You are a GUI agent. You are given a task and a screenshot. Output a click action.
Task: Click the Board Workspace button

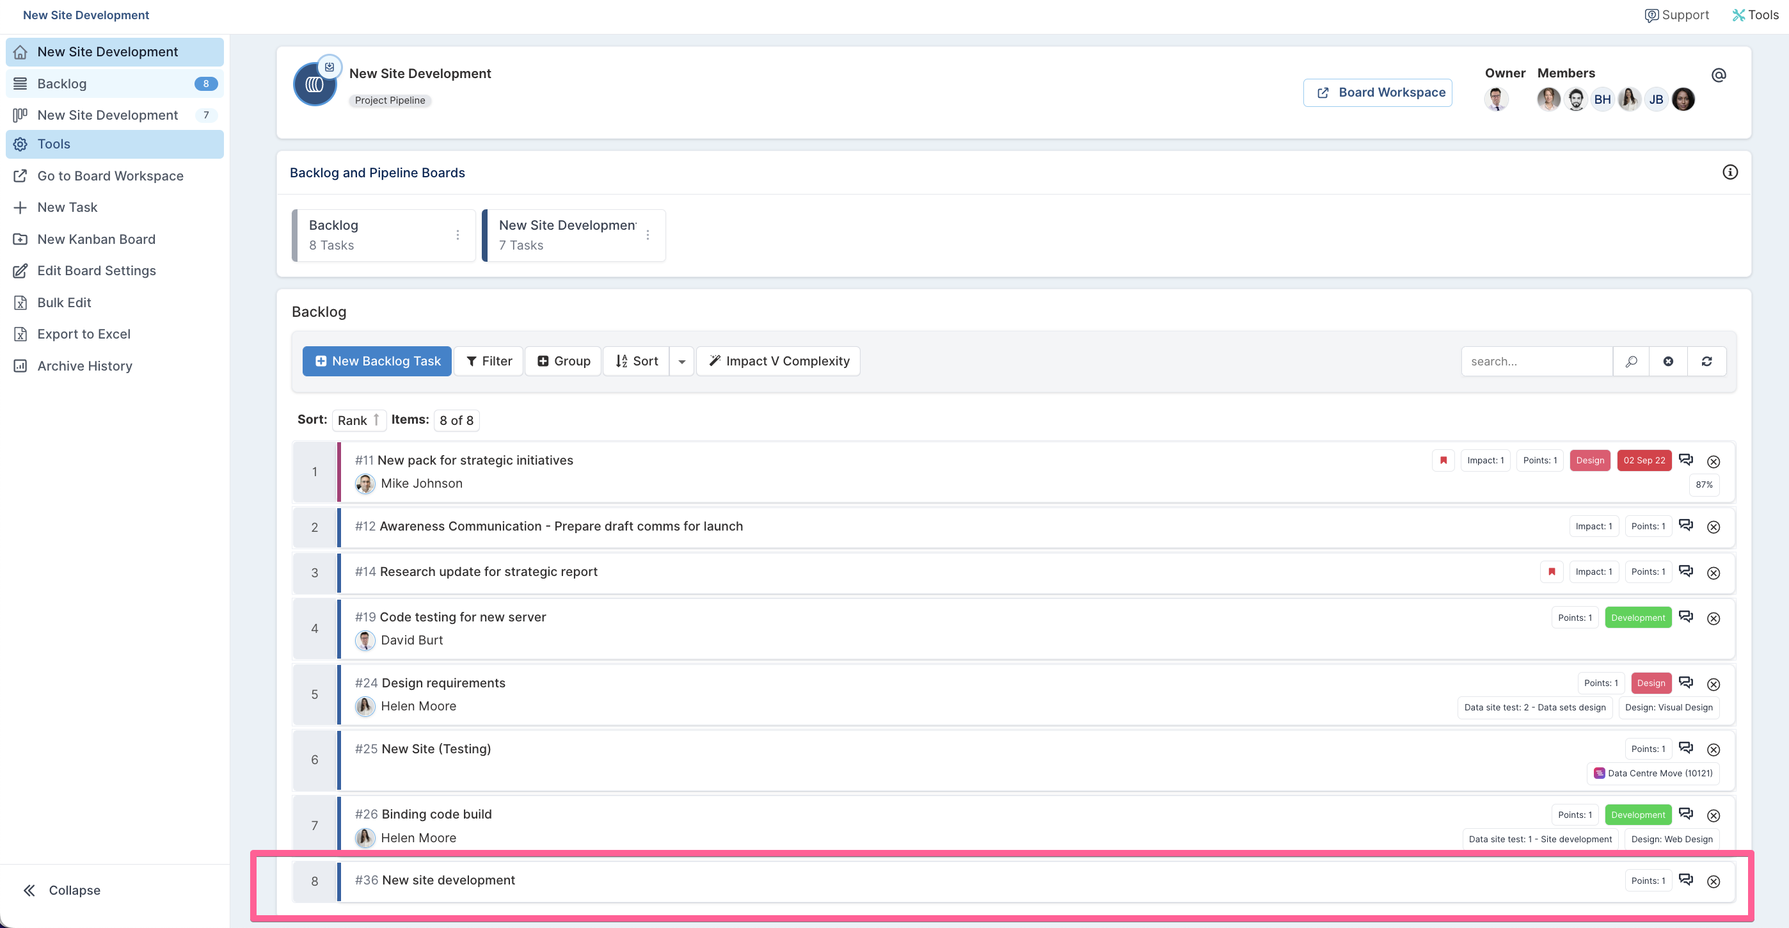1377,92
